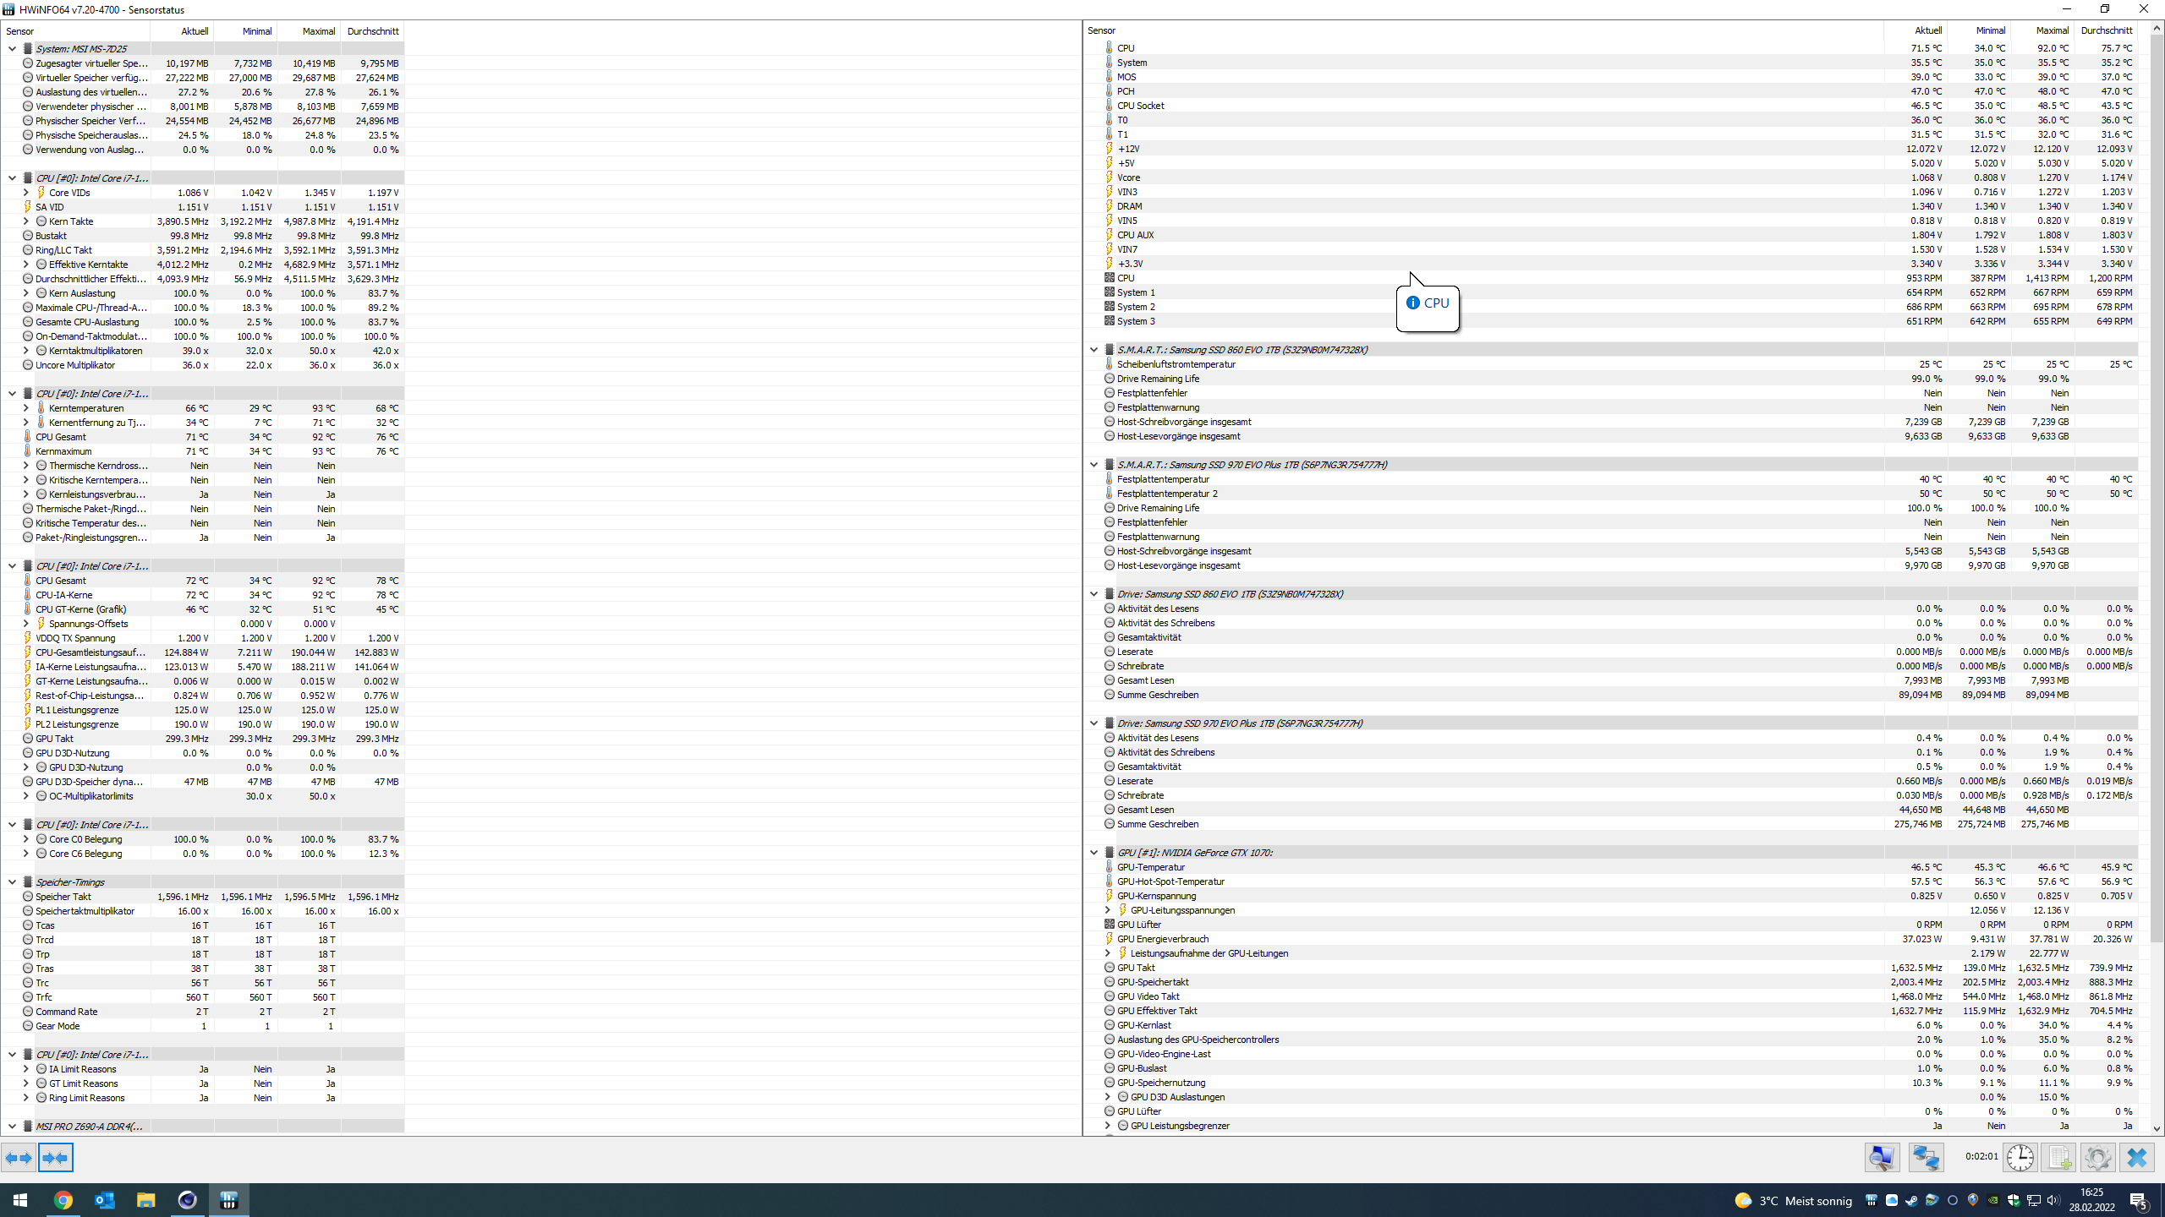Click the remote network computers icon

(x=1927, y=1158)
